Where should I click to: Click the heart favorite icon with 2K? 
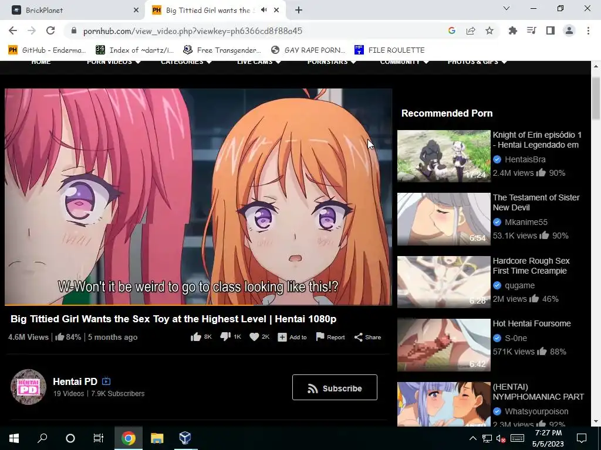(254, 337)
